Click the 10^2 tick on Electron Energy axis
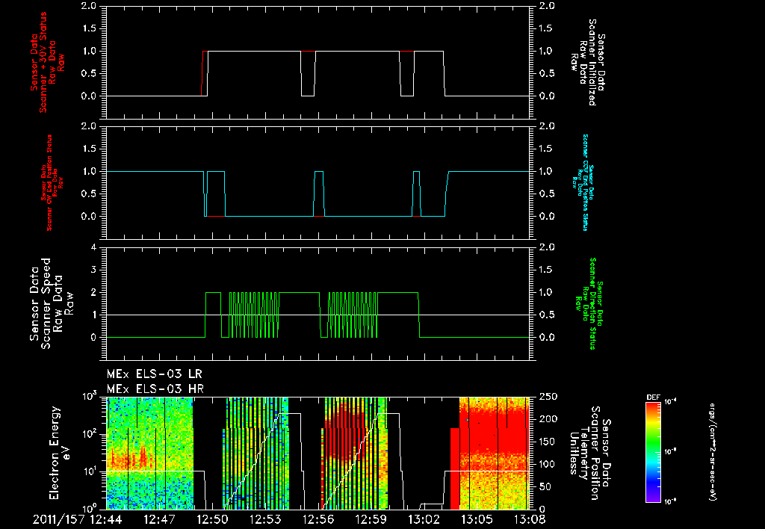The height and width of the screenshot is (529, 765). [91, 433]
